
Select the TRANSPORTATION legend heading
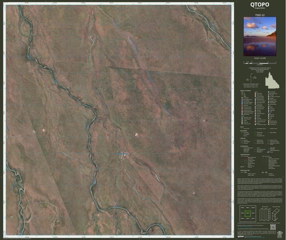click(245, 155)
